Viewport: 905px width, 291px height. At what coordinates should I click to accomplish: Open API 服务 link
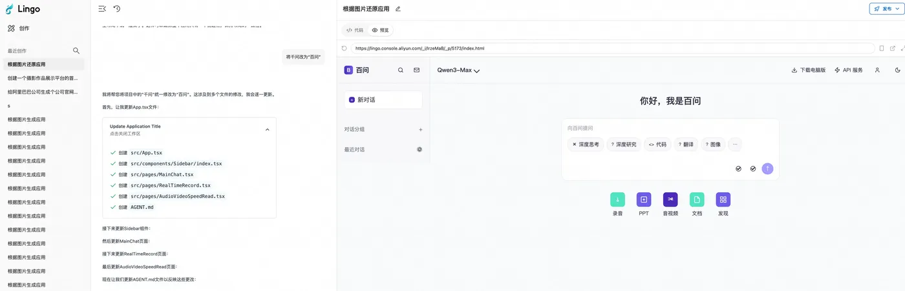click(849, 70)
